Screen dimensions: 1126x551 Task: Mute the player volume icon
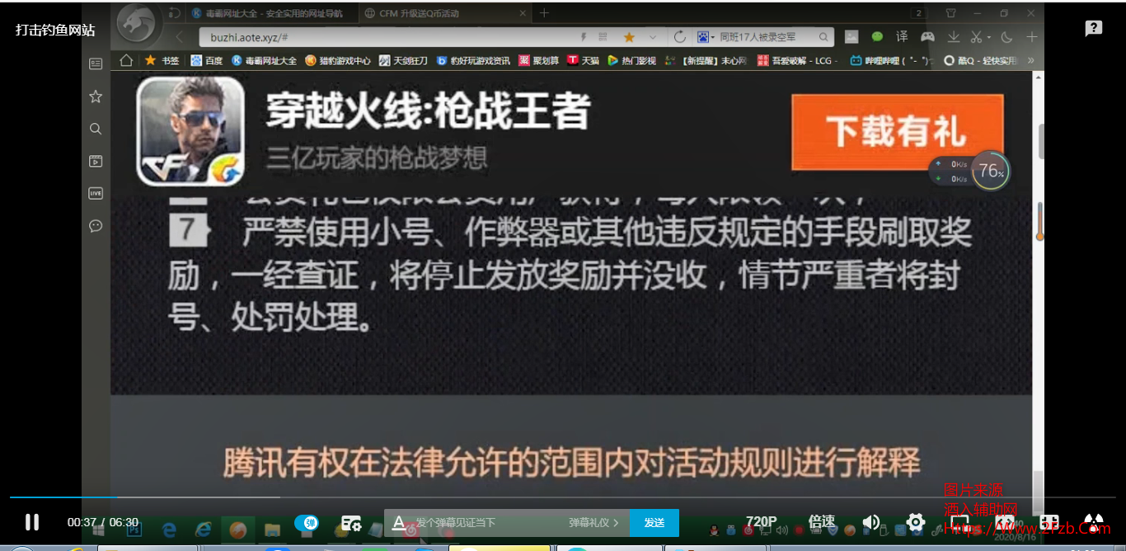pos(871,522)
